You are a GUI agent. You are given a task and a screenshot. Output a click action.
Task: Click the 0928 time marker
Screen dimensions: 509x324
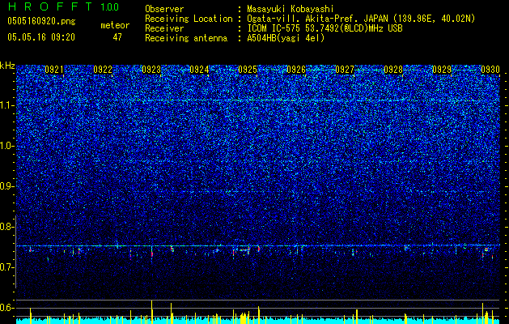point(393,70)
